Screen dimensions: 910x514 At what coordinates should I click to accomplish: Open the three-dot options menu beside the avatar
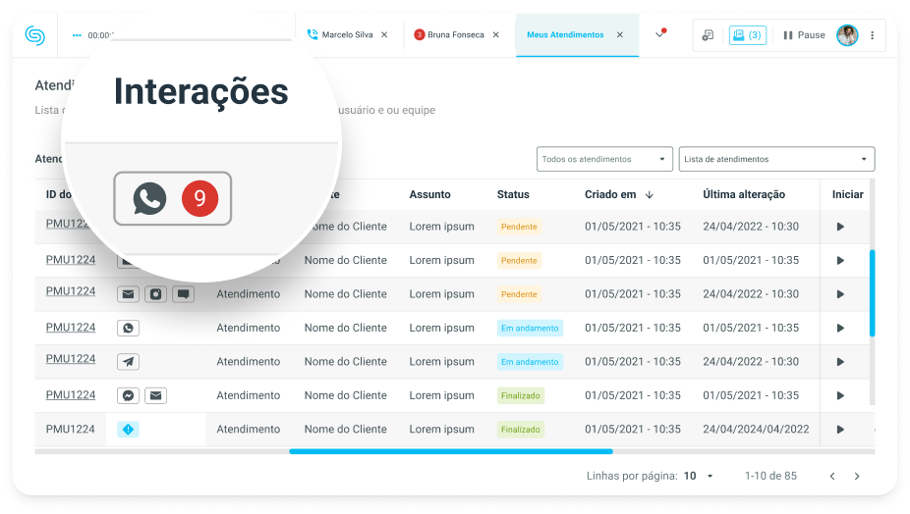click(x=872, y=35)
